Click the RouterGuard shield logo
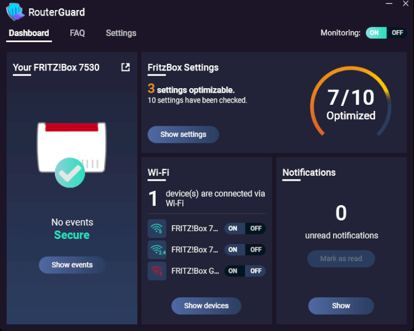This screenshot has height=331, width=414. [x=16, y=12]
